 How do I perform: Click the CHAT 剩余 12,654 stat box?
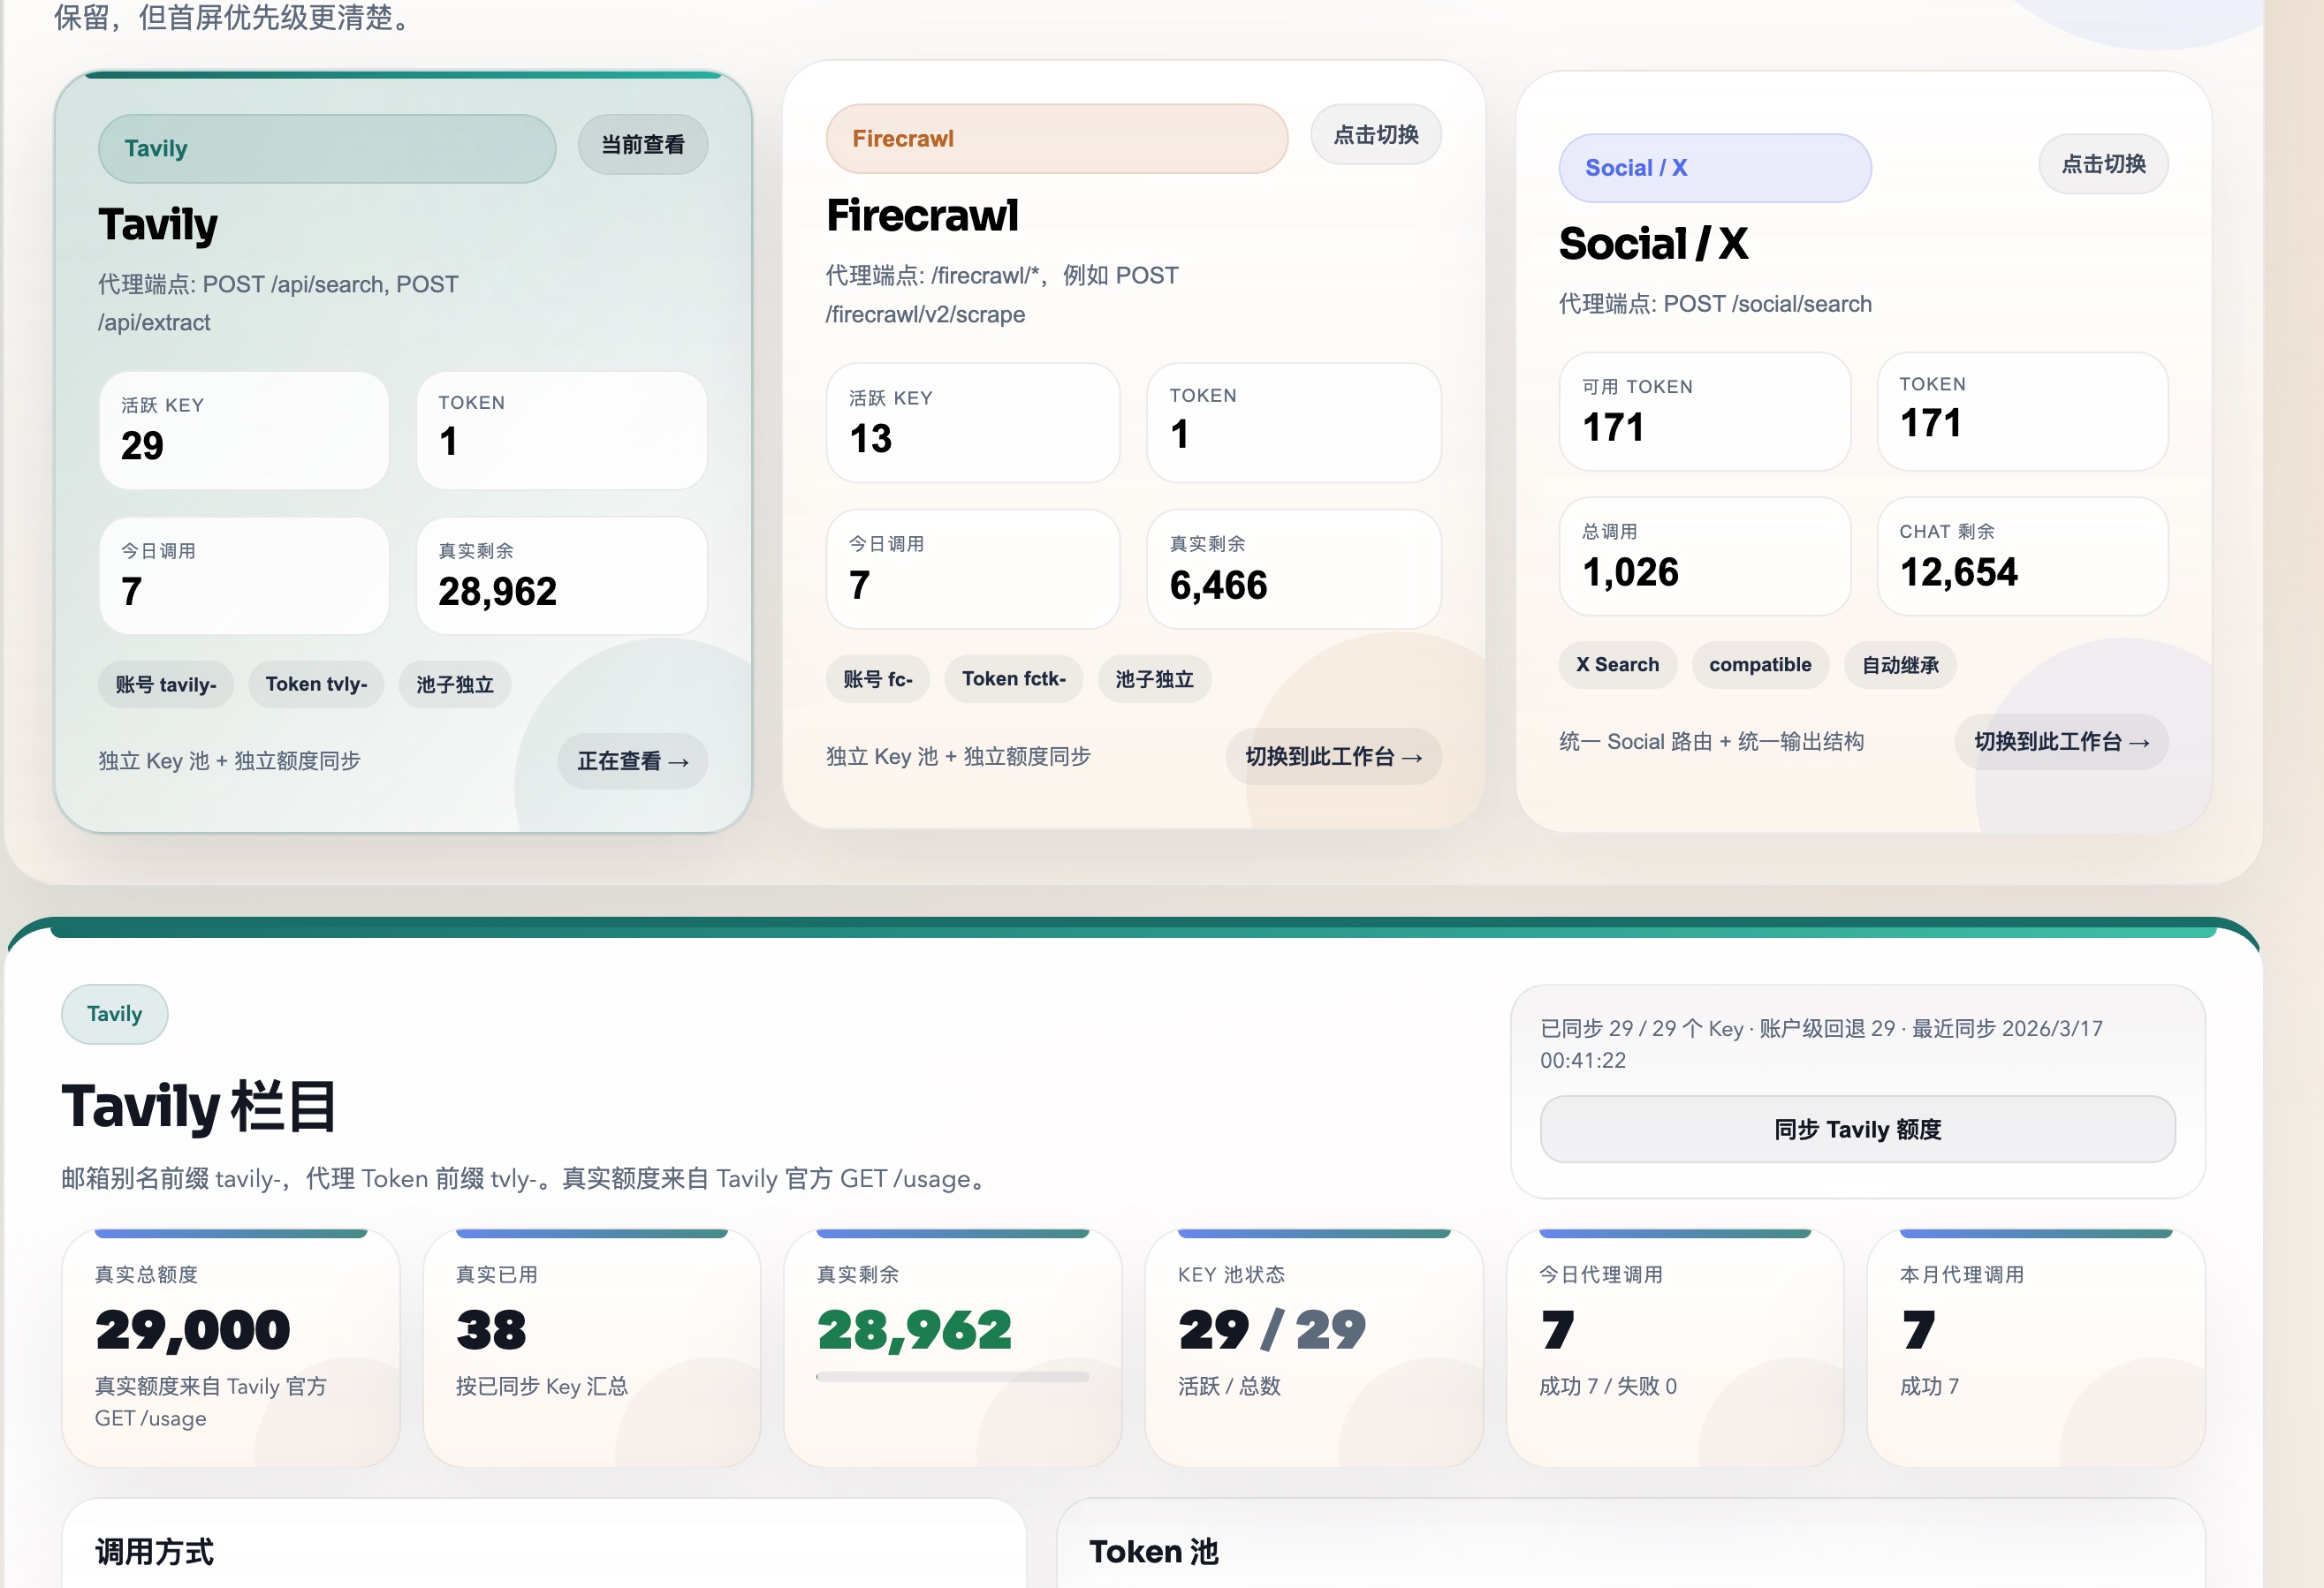[2022, 556]
